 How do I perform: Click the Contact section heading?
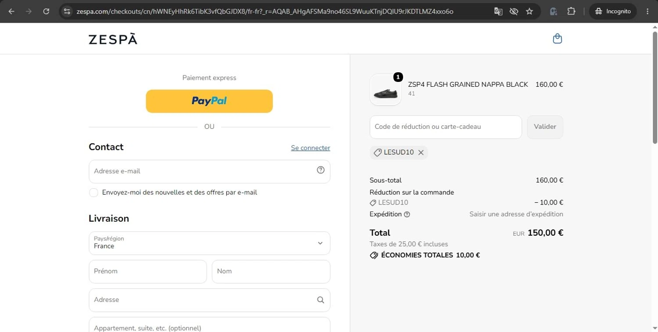tap(106, 147)
